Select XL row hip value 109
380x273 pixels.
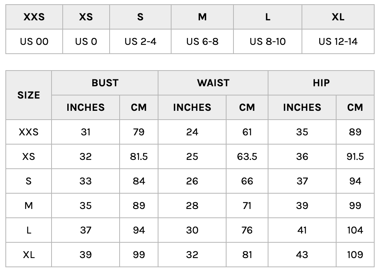click(x=355, y=255)
